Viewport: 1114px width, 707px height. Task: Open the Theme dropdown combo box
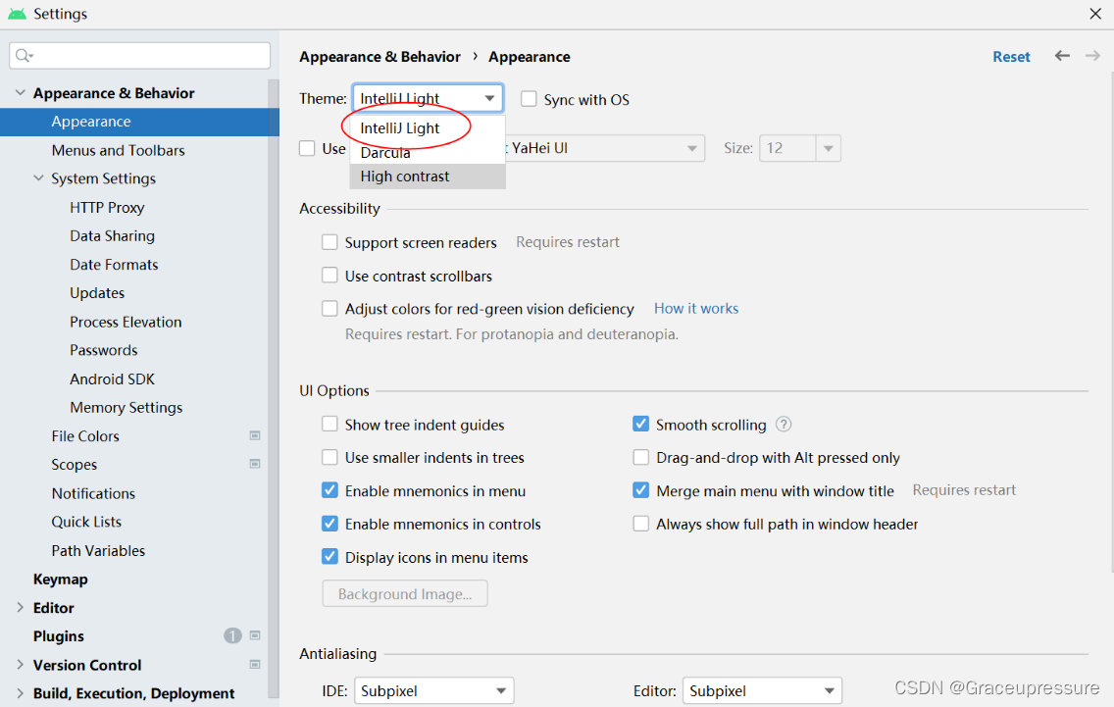[428, 98]
